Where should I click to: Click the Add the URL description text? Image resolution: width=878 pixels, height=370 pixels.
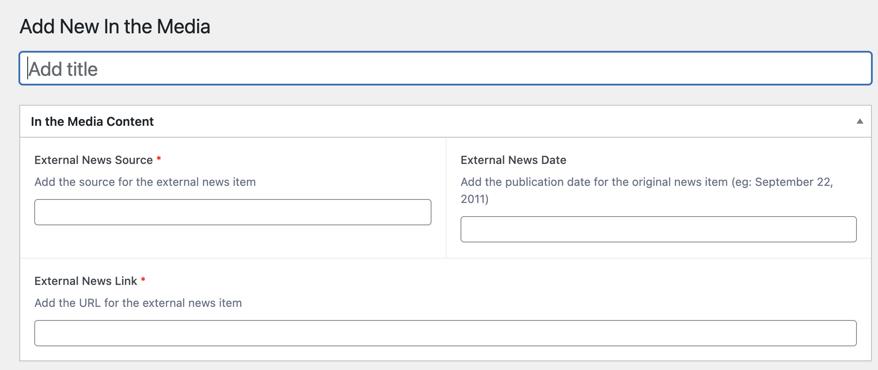(x=138, y=303)
